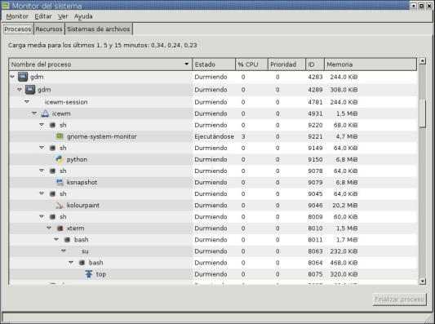Click the sh icon for PID 9045
The height and width of the screenshot is (324, 435).
[x=52, y=193]
